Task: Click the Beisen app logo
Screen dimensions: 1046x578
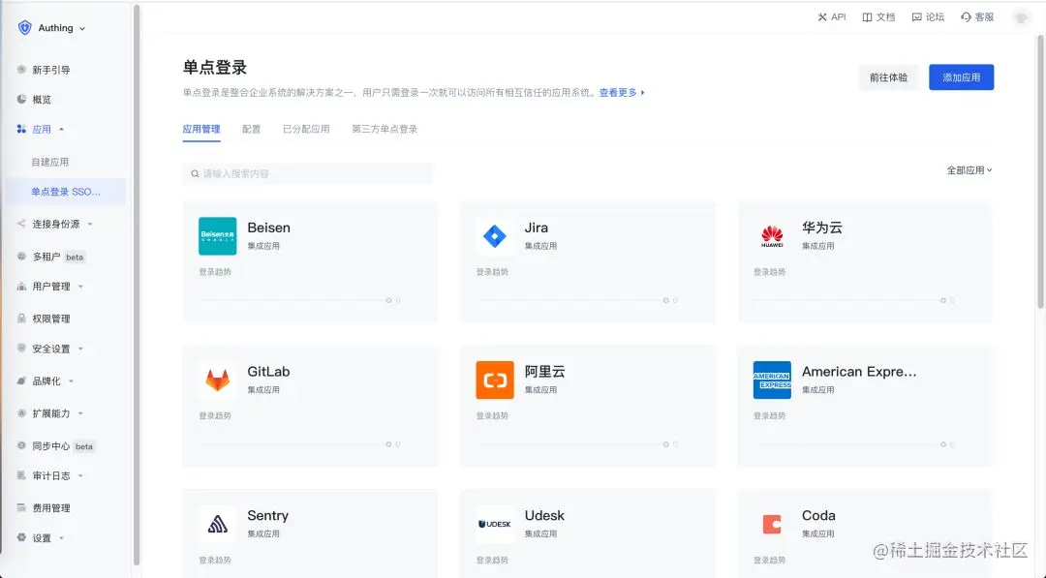Action: 218,236
